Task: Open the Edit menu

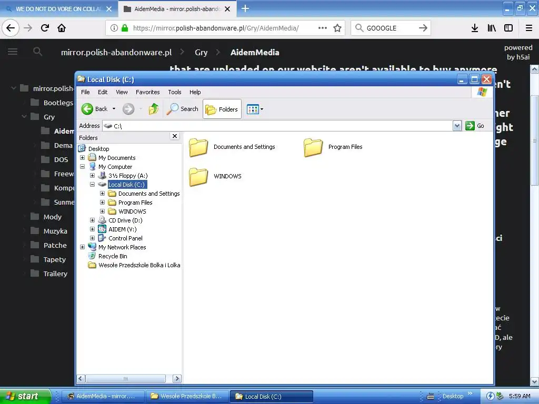Action: point(103,92)
